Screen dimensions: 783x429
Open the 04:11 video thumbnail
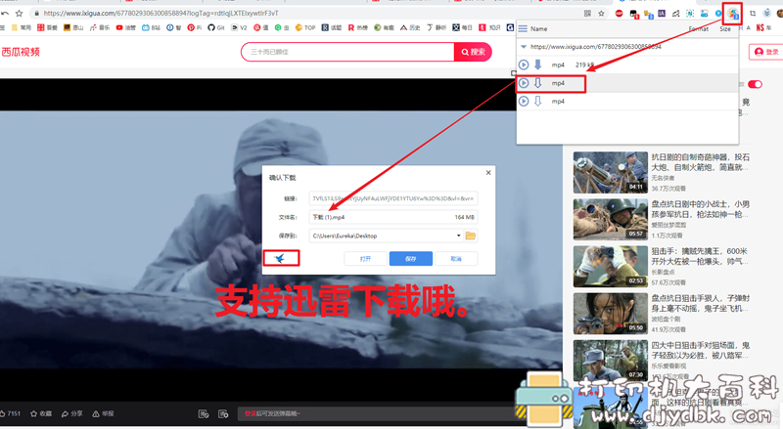pyautogui.click(x=610, y=173)
